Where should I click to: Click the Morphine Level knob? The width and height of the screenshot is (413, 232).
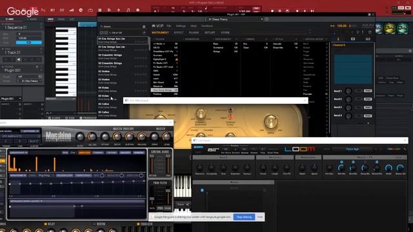point(166,137)
